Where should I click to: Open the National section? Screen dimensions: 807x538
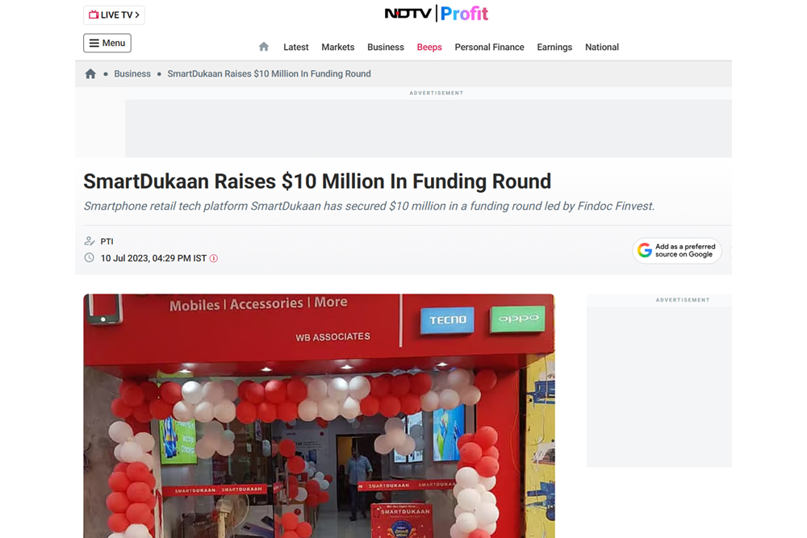point(602,48)
